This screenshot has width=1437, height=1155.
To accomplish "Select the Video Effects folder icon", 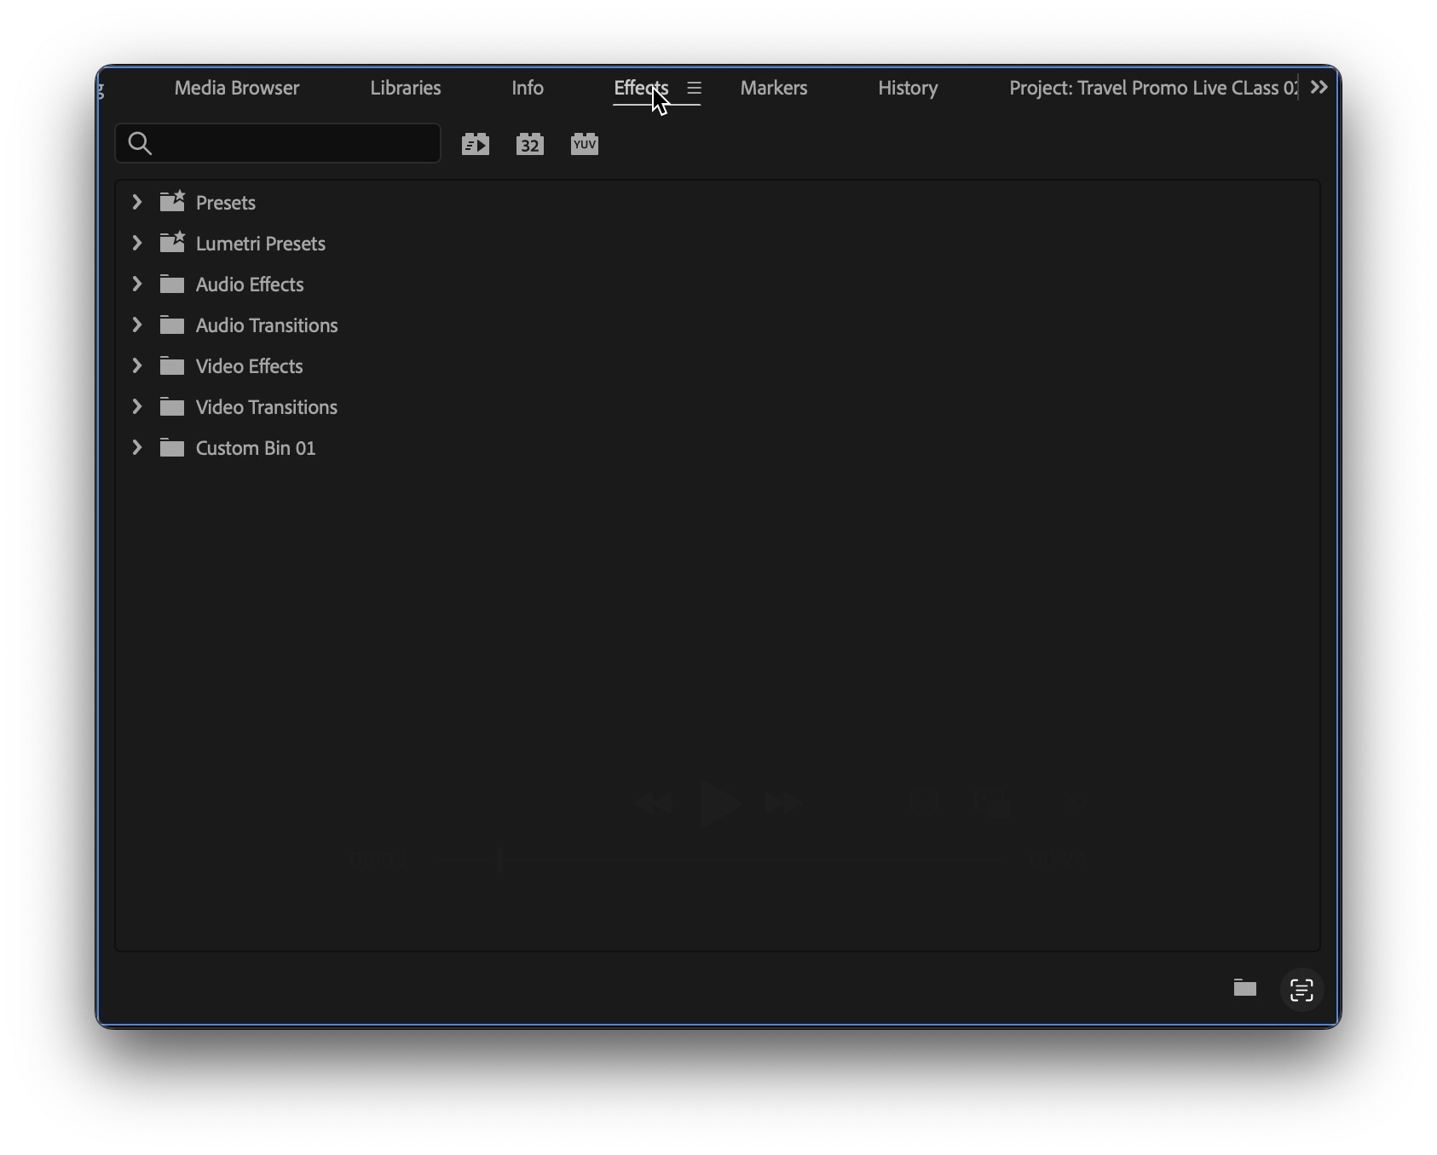I will [x=172, y=365].
